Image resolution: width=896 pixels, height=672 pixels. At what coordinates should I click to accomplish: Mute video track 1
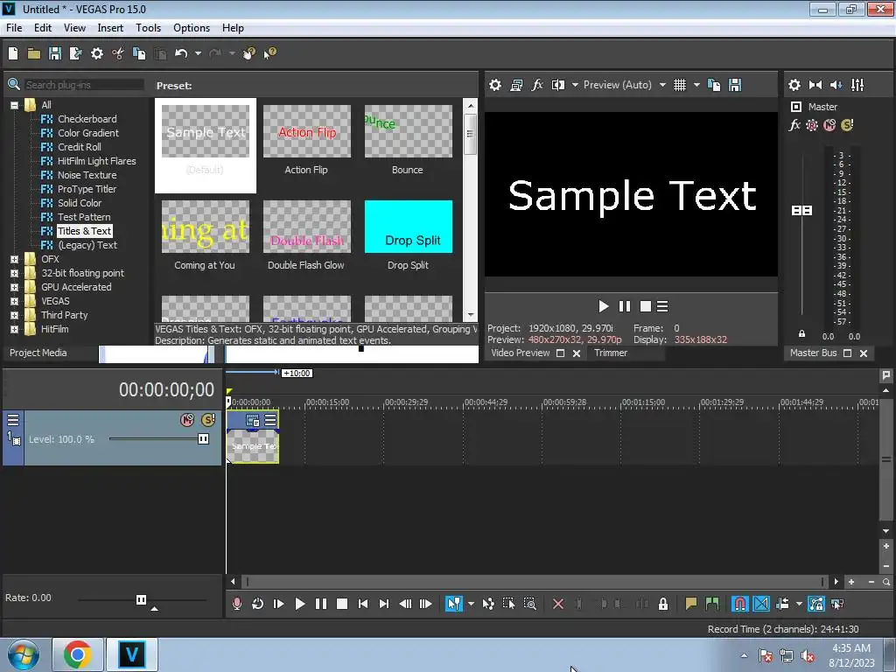(187, 420)
